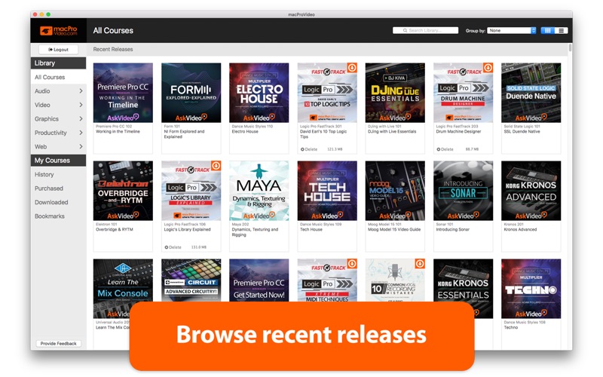Select All Courses in sidebar
The width and height of the screenshot is (603, 377).
[x=59, y=77]
